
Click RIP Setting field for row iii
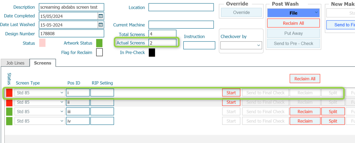tap(102, 111)
